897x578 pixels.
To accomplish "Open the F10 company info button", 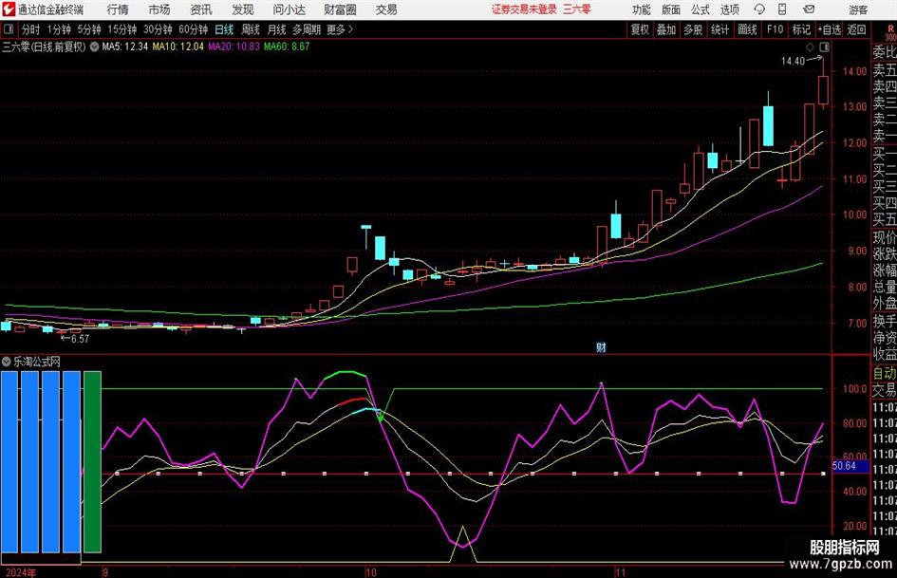I will point(775,29).
